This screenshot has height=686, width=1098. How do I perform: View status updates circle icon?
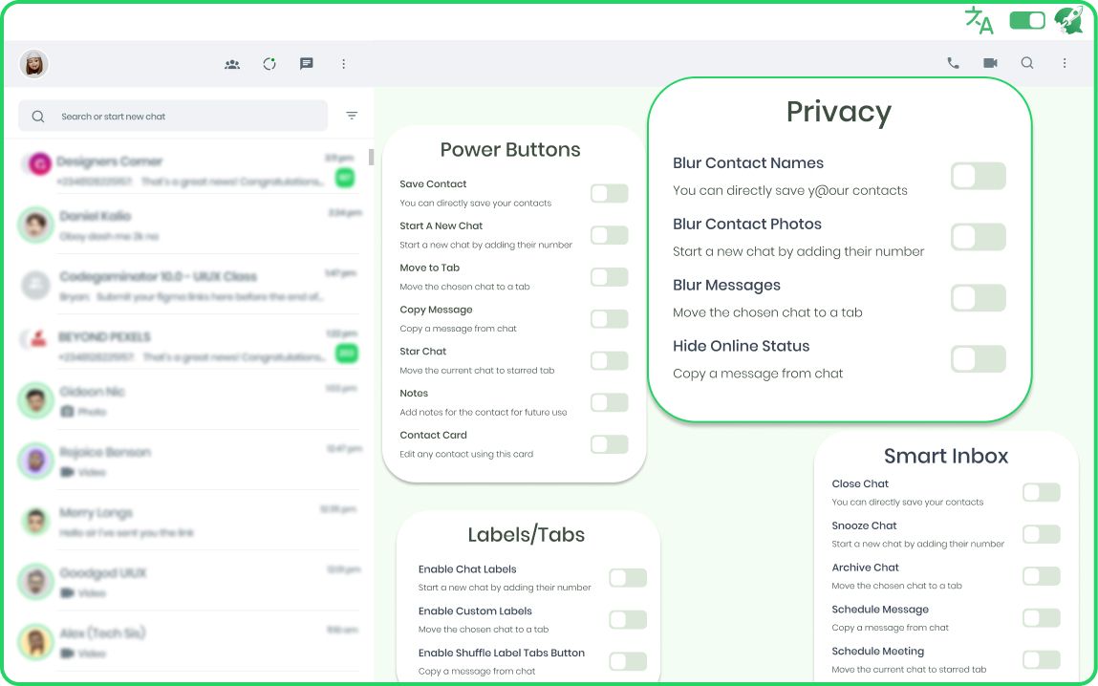point(269,64)
